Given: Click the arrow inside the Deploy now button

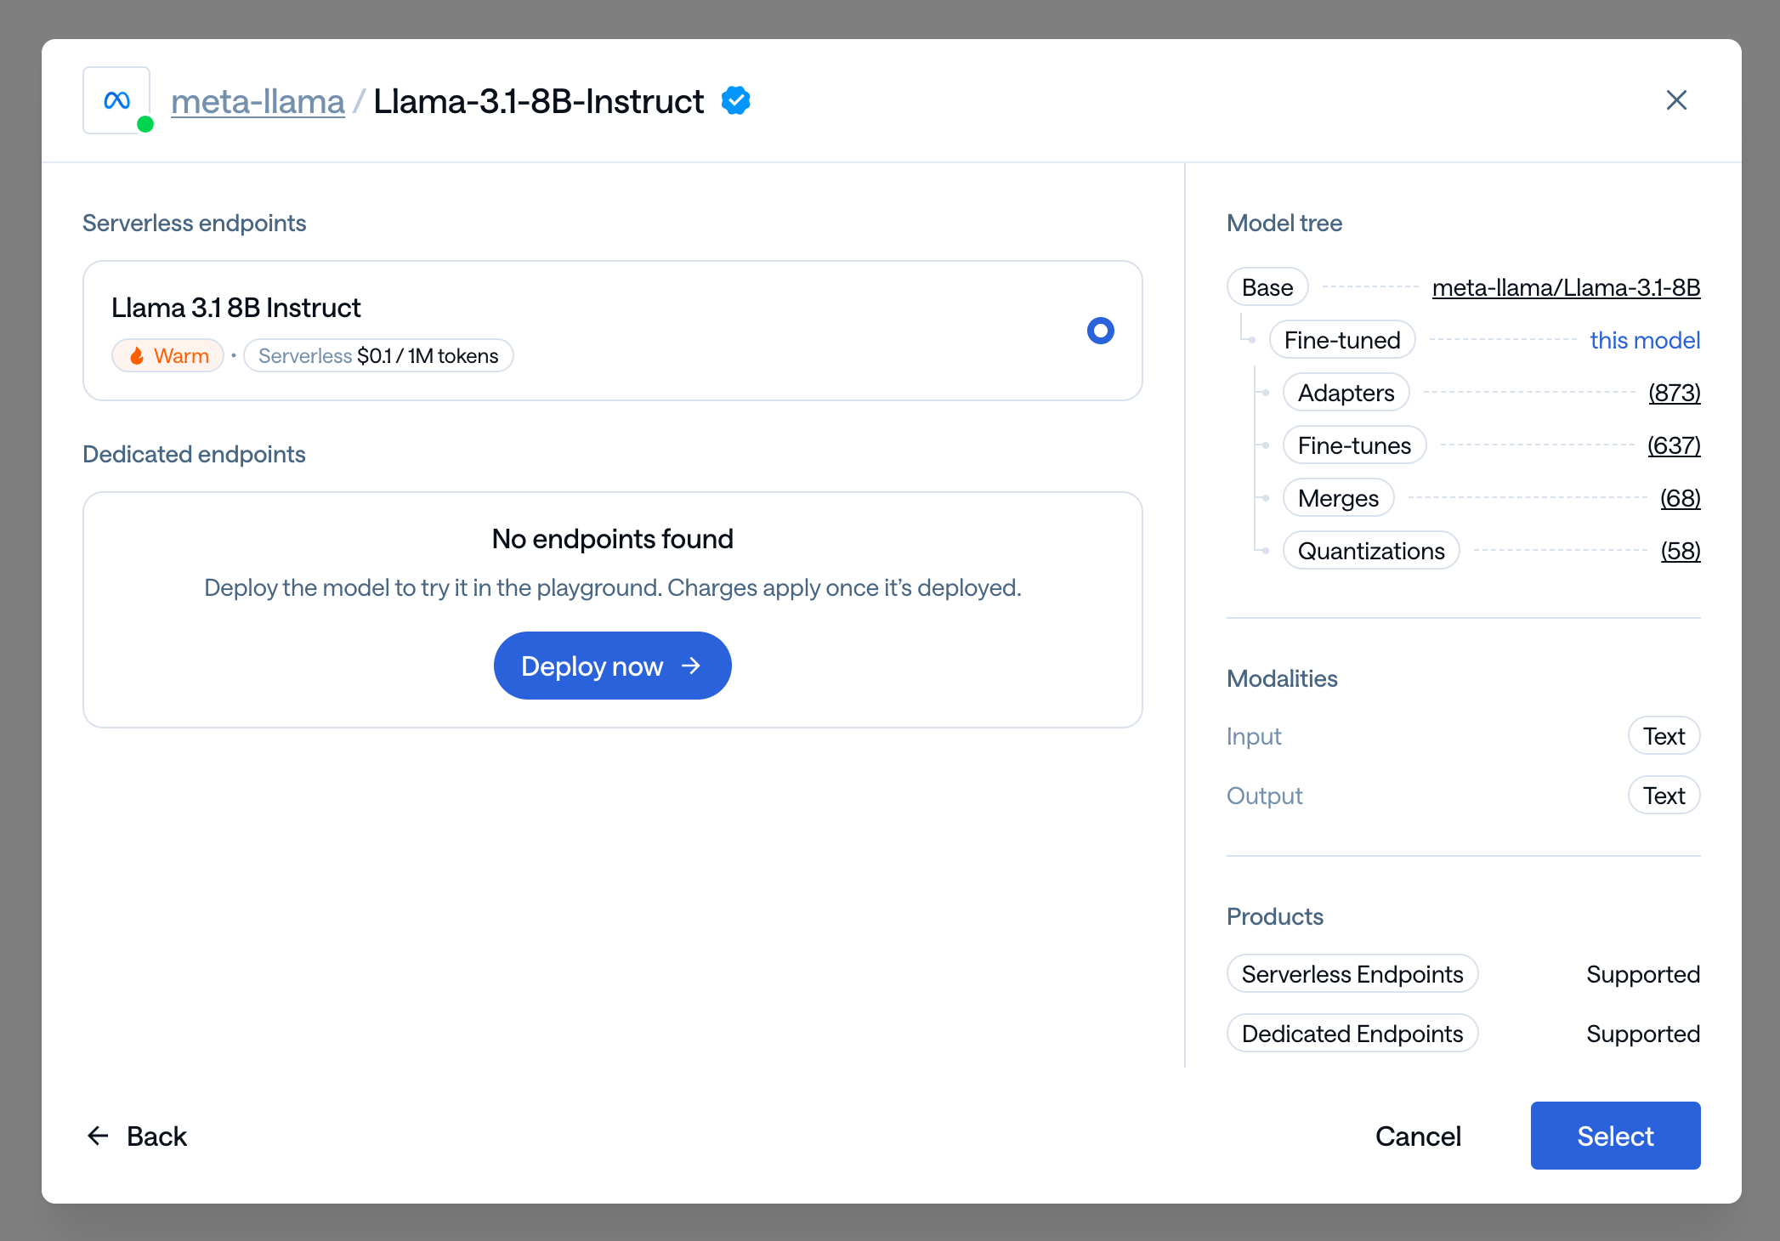Looking at the screenshot, I should click(x=690, y=666).
